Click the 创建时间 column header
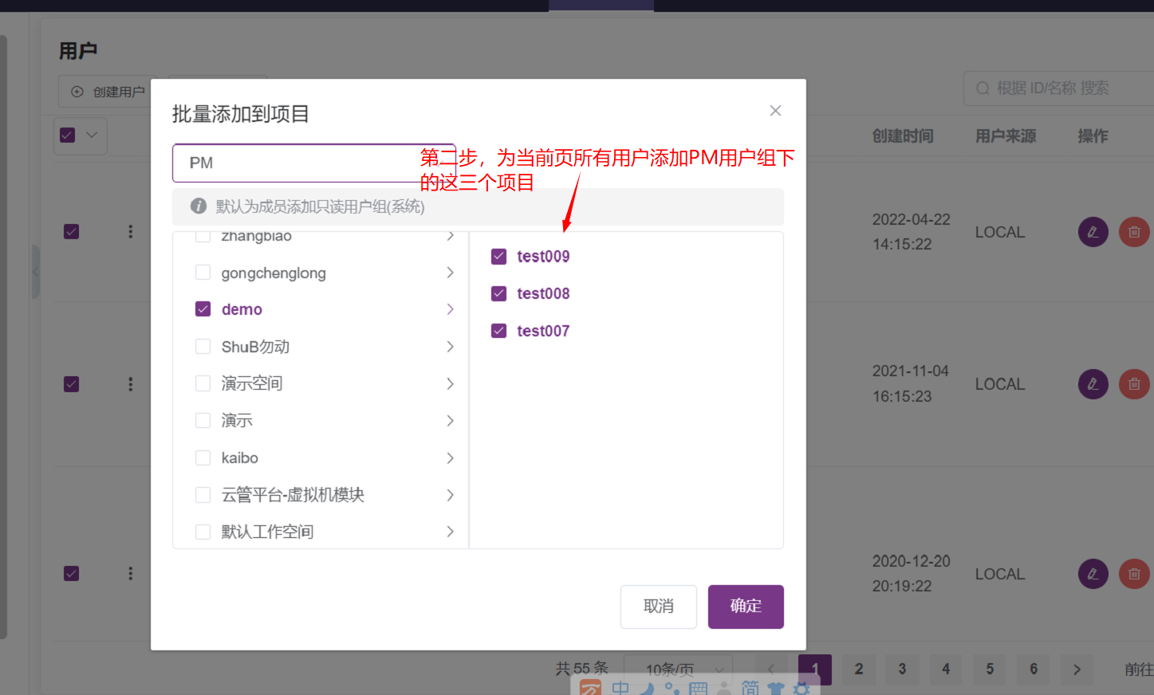Viewport: 1154px width, 695px height. 903,136
